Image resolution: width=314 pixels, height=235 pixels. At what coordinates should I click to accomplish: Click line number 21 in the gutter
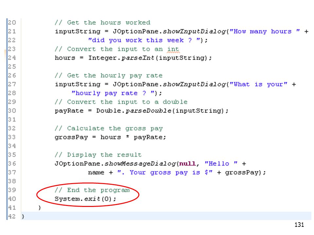point(12,31)
